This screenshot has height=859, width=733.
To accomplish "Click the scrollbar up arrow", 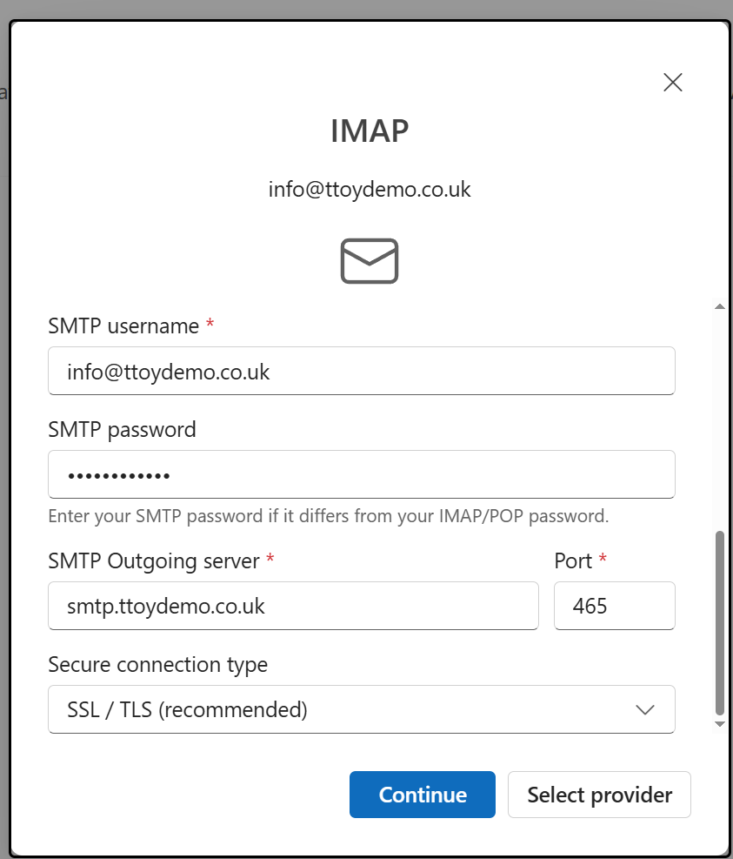I will 720,306.
